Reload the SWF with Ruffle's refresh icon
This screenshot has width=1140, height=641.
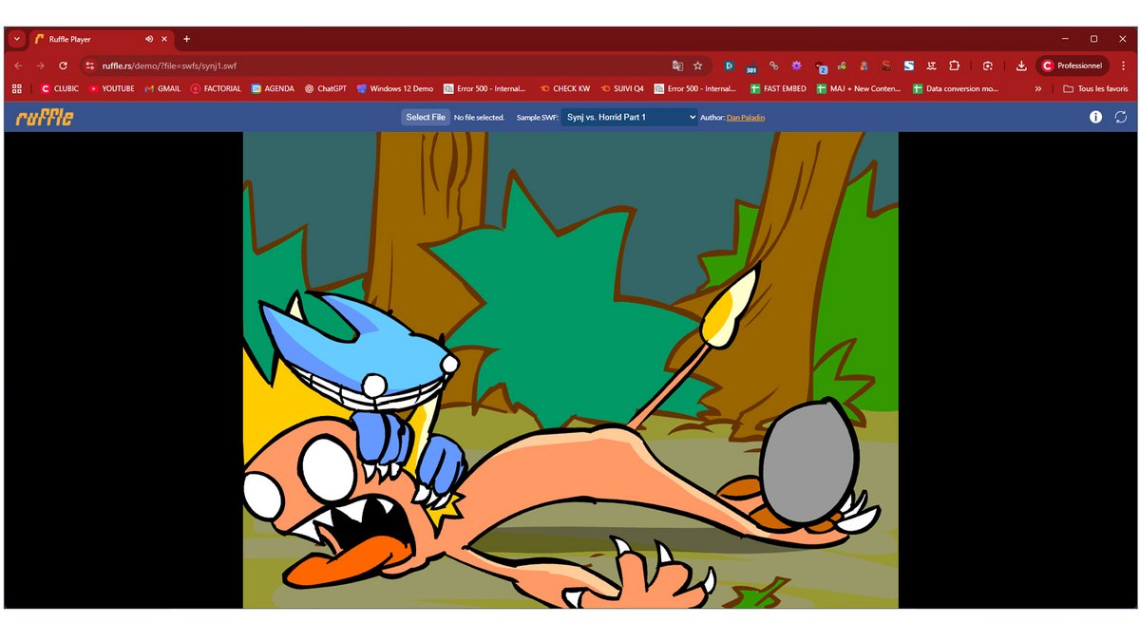click(x=1121, y=117)
